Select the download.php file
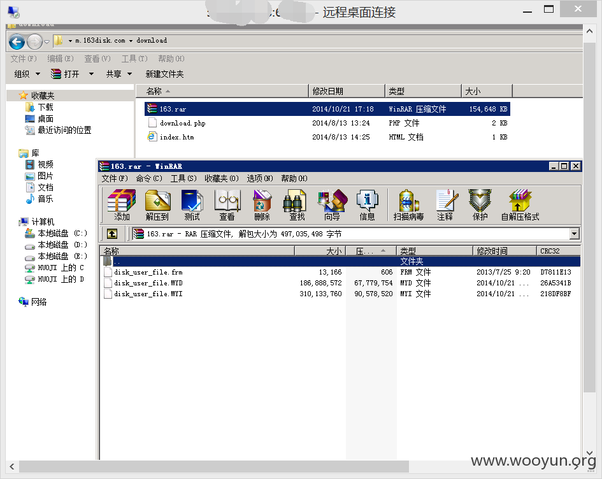 [x=327, y=123]
